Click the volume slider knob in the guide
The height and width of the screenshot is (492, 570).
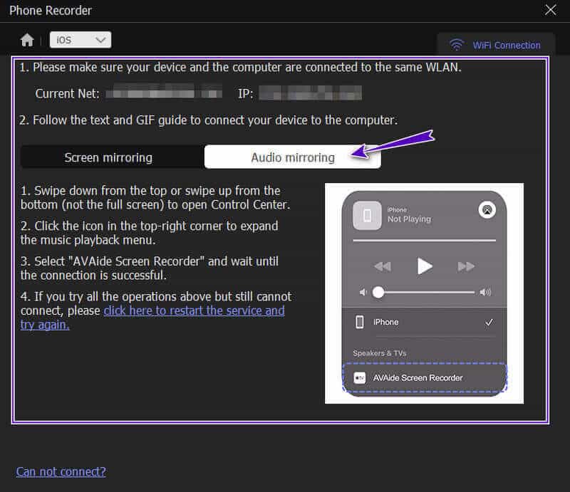coord(378,292)
